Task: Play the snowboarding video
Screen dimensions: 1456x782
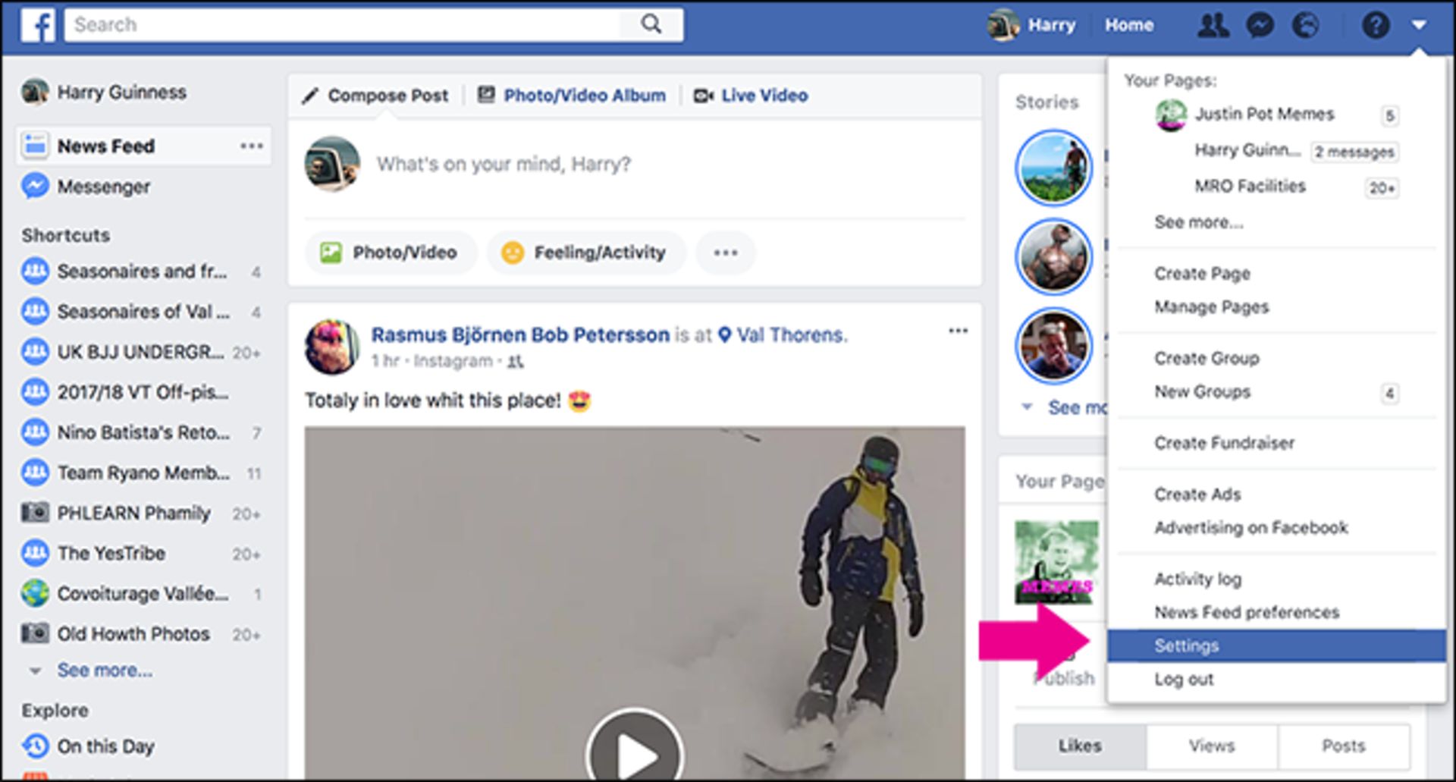Action: pyautogui.click(x=635, y=752)
